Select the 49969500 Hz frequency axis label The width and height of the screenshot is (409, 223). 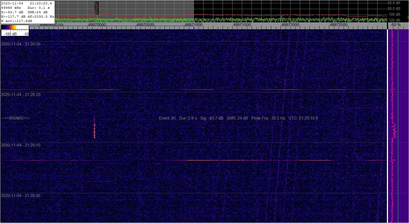[52, 25]
